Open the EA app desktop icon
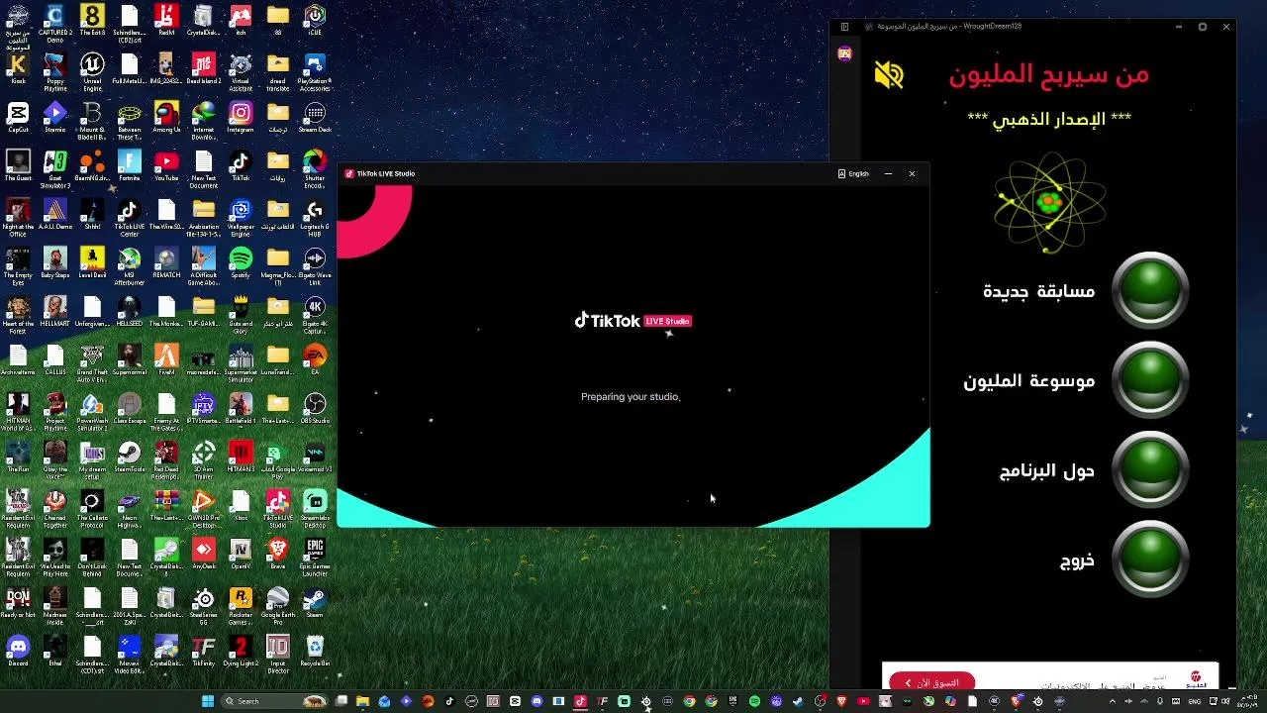The height and width of the screenshot is (713, 1267). pos(315,358)
